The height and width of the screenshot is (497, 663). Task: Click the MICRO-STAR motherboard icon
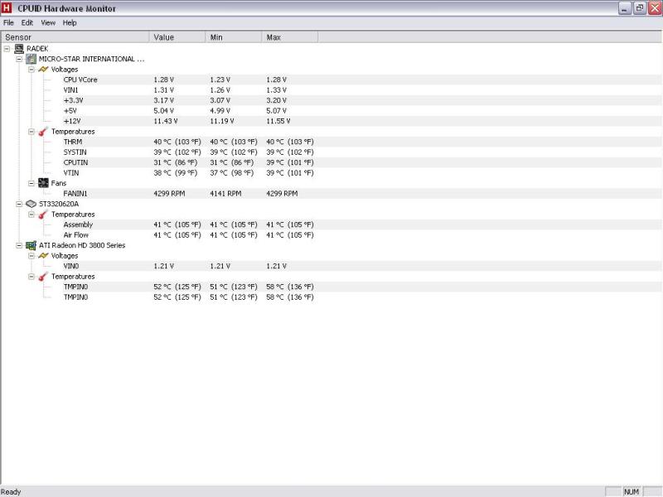[x=31, y=59]
